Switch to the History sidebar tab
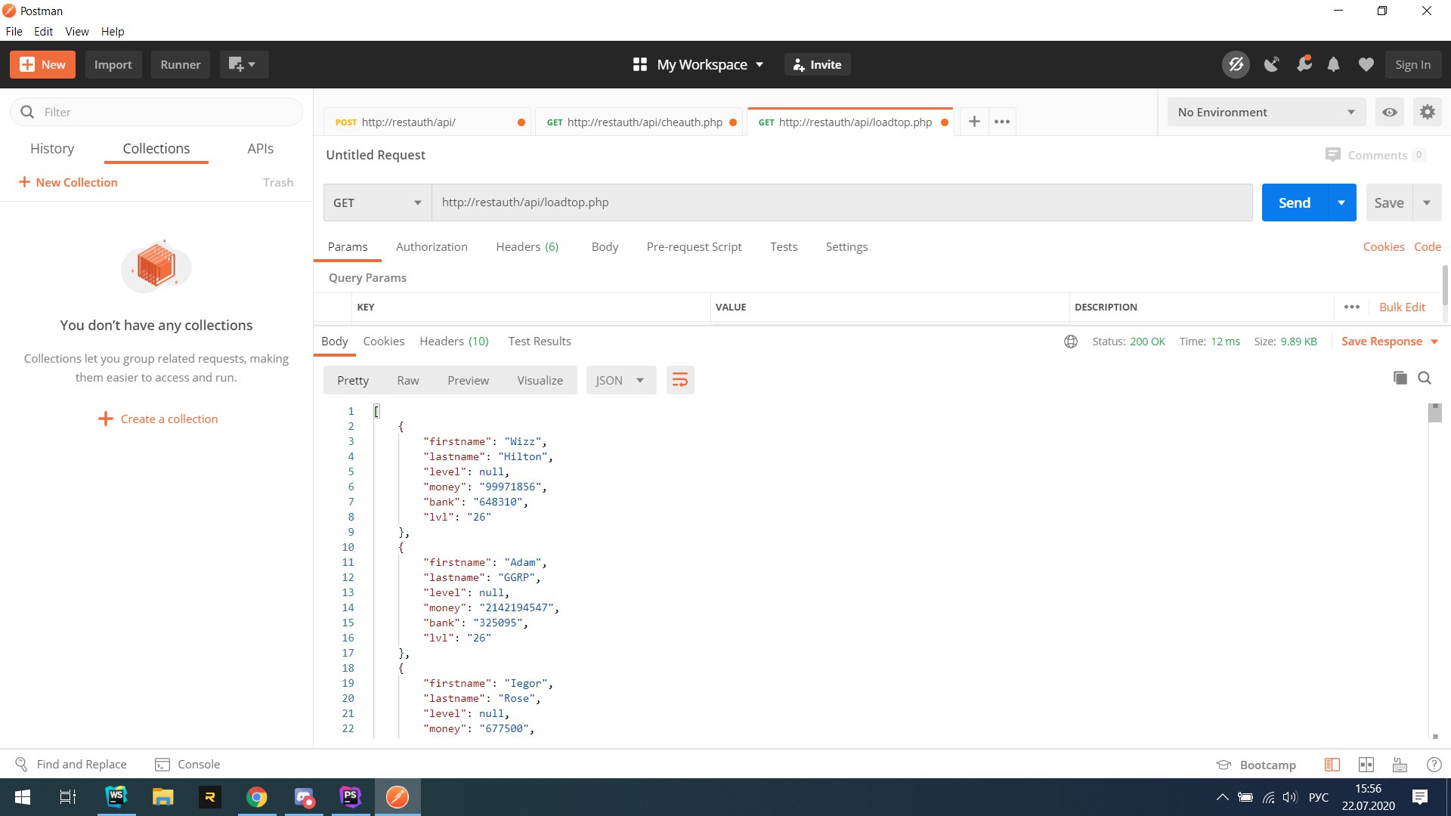This screenshot has height=816, width=1451. point(52,149)
